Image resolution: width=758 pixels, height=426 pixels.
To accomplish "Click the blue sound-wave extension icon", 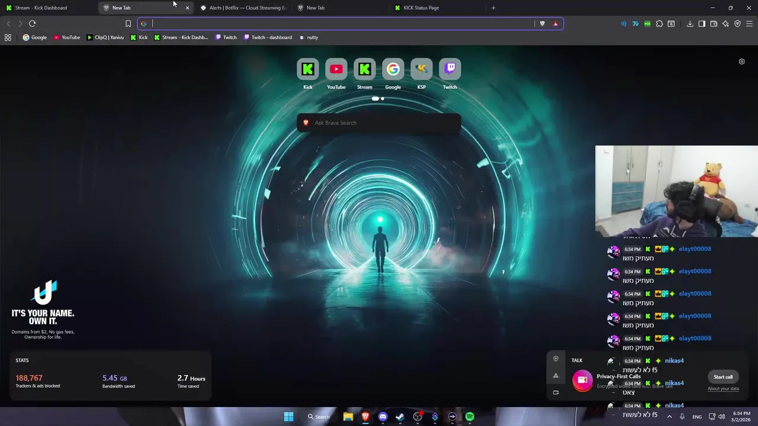I will point(624,24).
